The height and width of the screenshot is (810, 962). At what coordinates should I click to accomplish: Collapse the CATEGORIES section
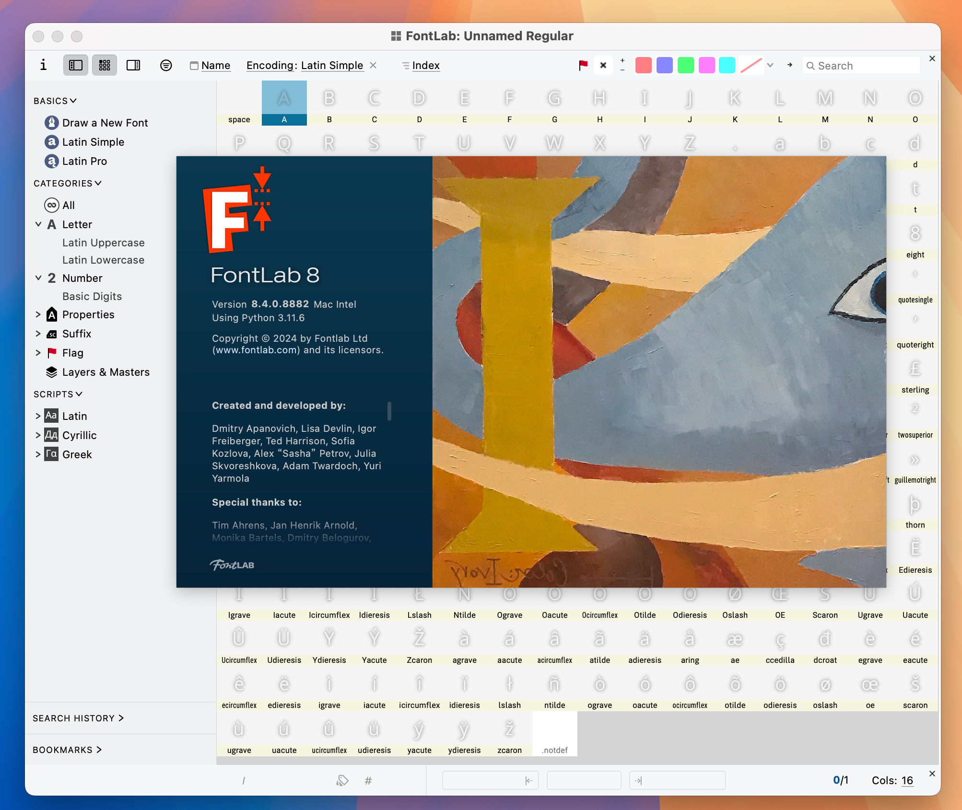coord(68,183)
